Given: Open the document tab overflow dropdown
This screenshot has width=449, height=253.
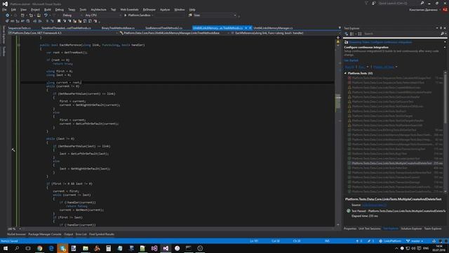Looking at the screenshot, I should tap(340, 28).
